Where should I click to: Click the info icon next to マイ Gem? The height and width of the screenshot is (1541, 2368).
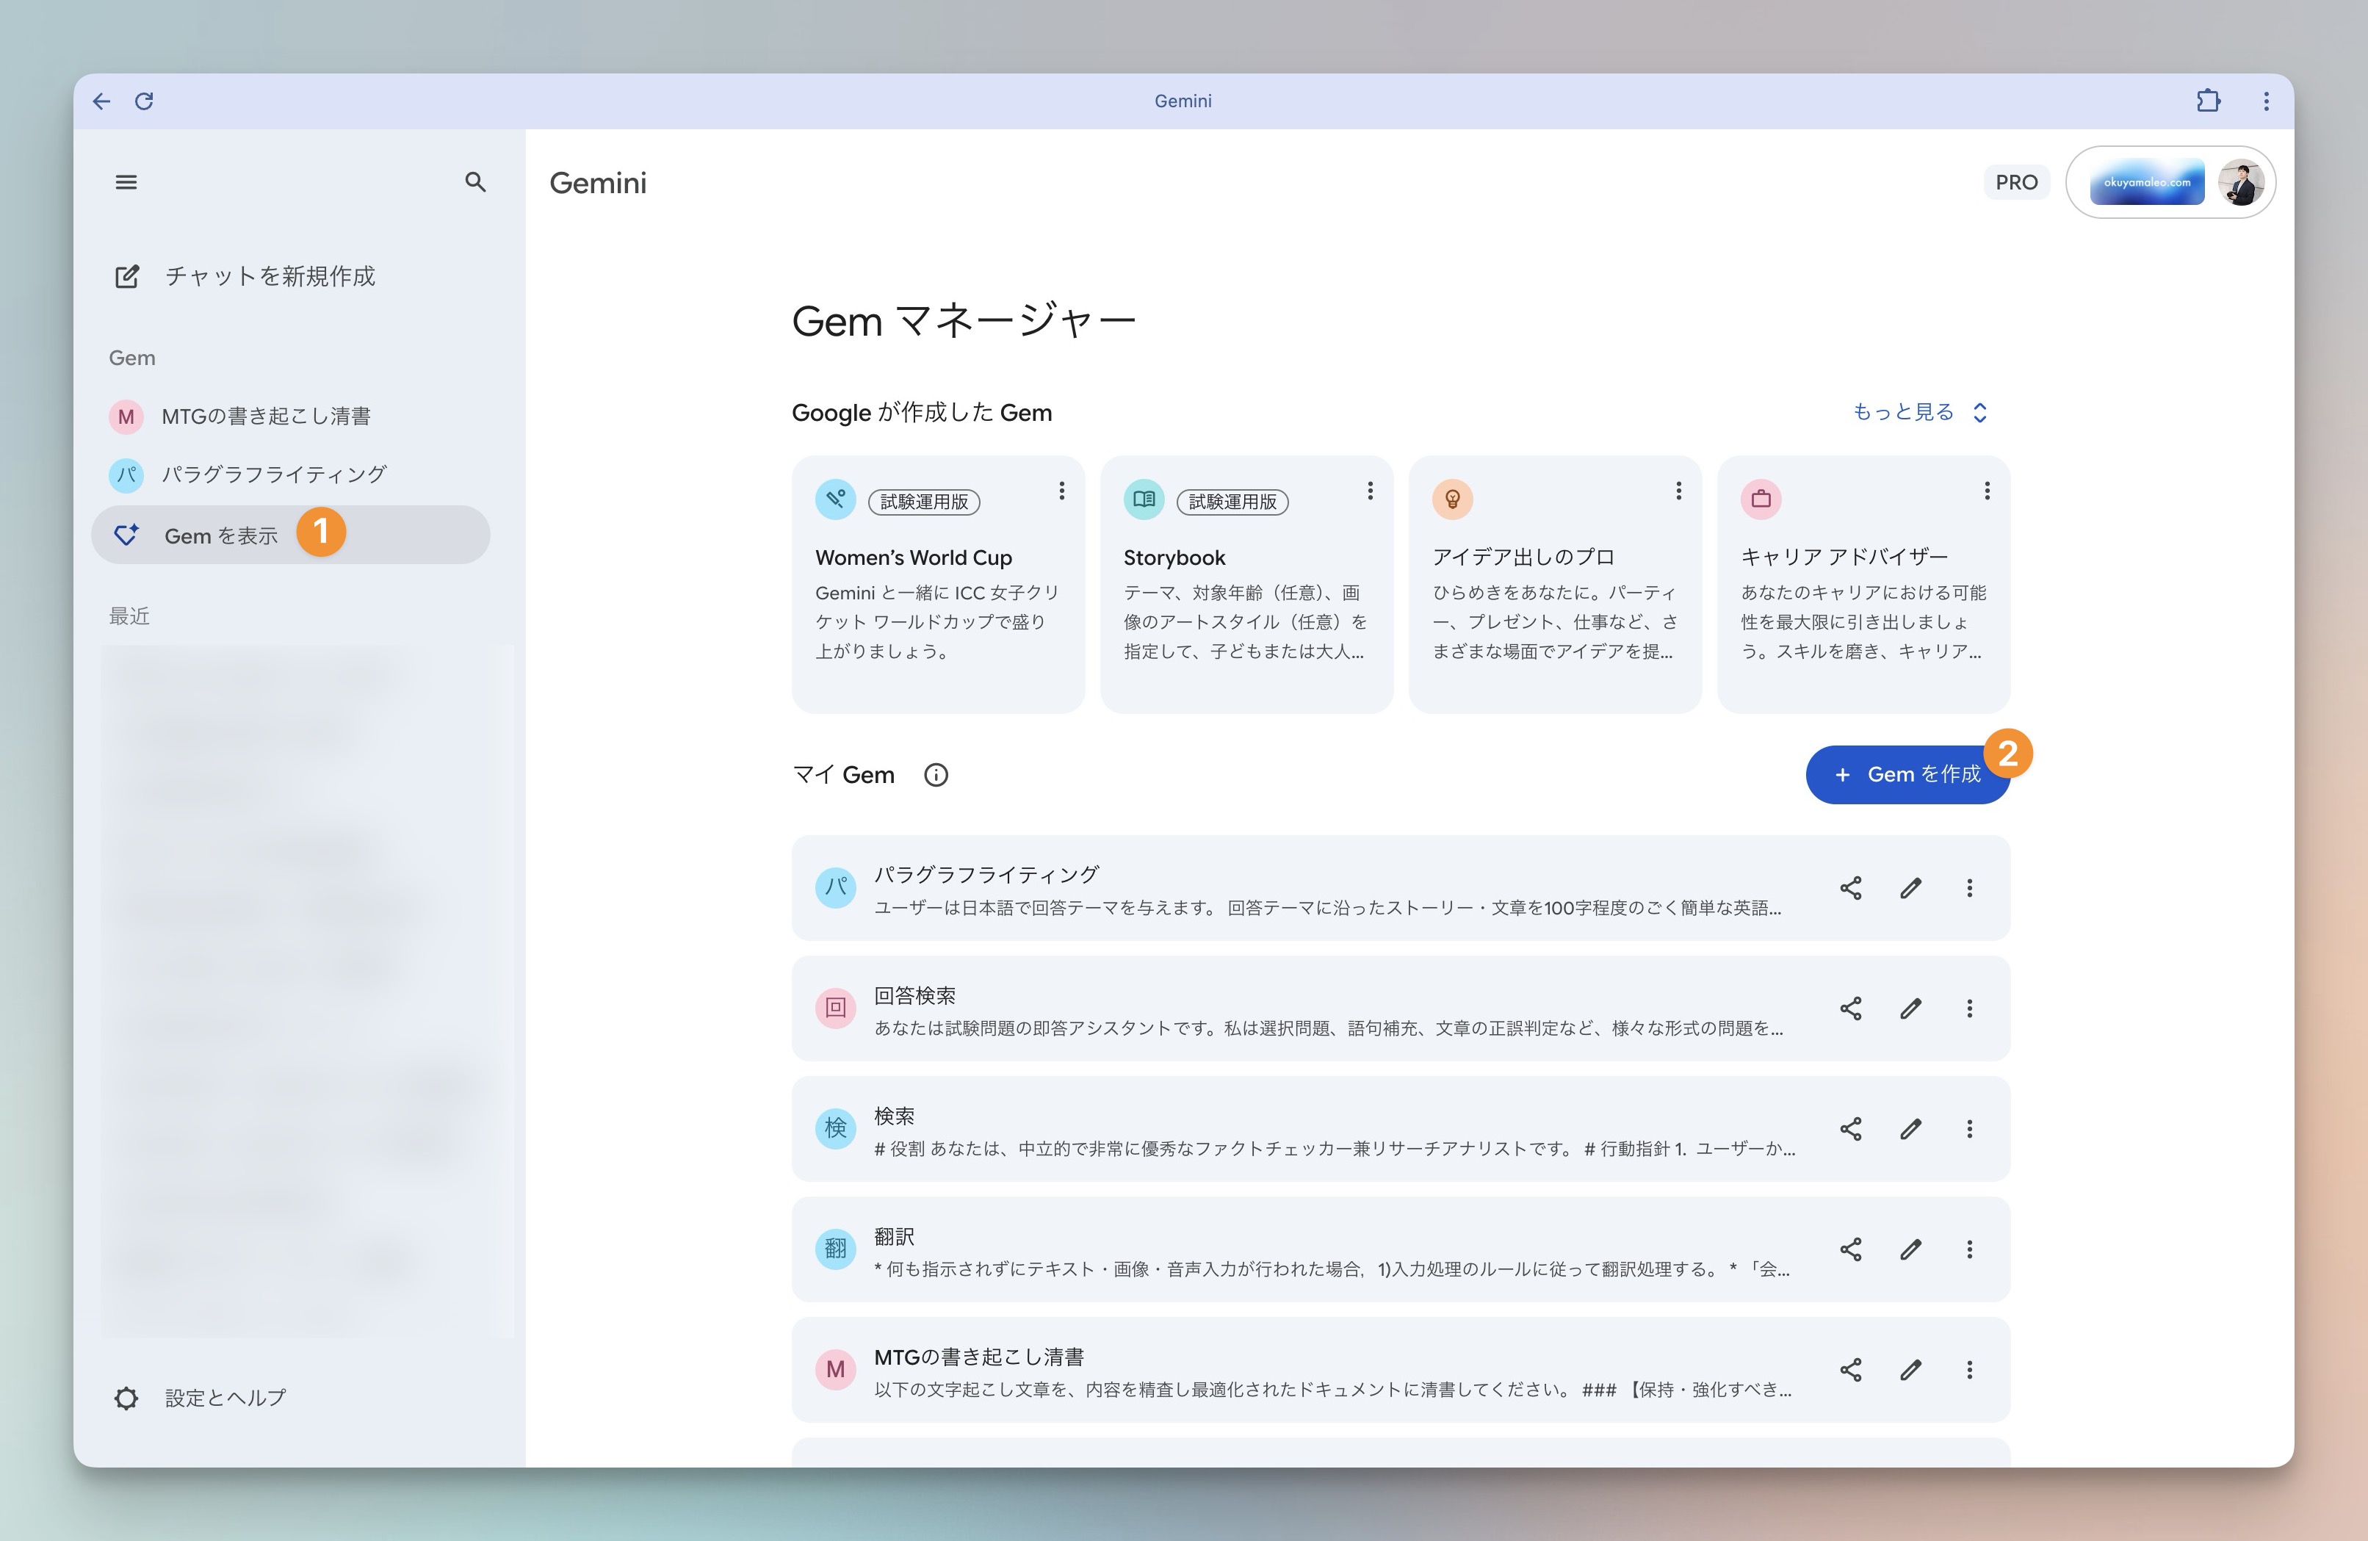tap(934, 775)
